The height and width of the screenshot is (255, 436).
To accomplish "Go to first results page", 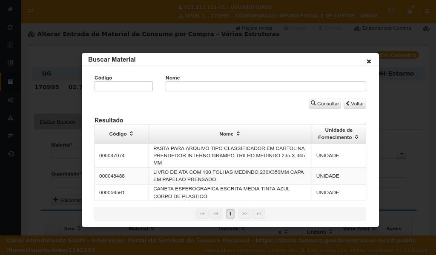I will (x=202, y=214).
